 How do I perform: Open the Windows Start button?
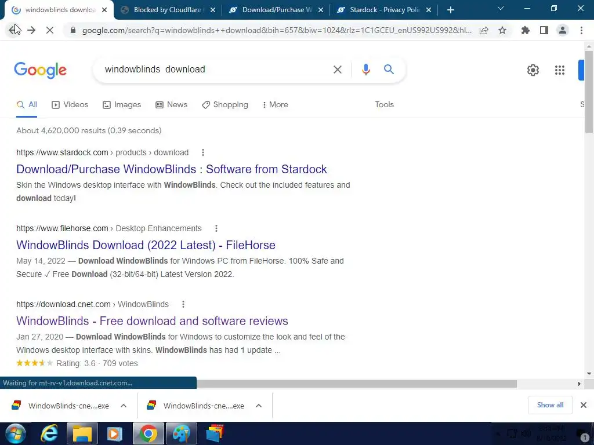point(16,433)
